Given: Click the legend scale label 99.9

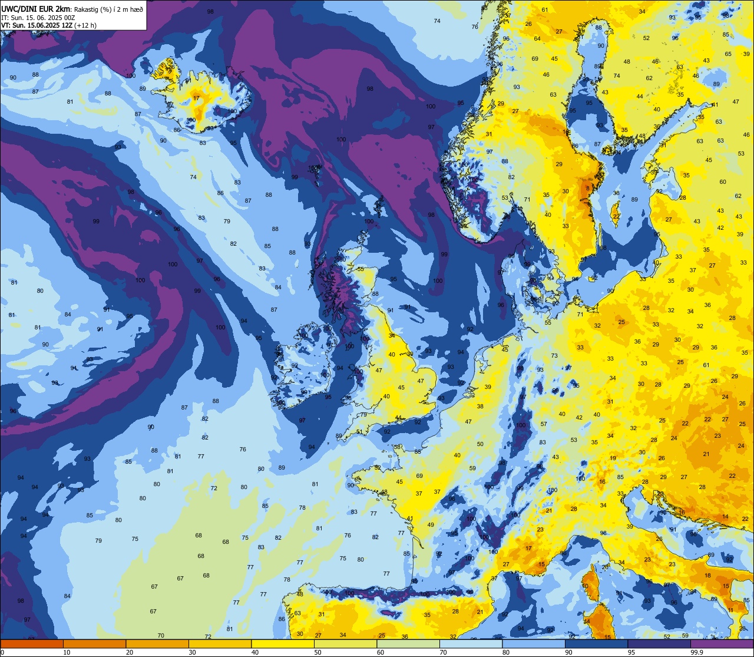Looking at the screenshot, I should (x=696, y=652).
